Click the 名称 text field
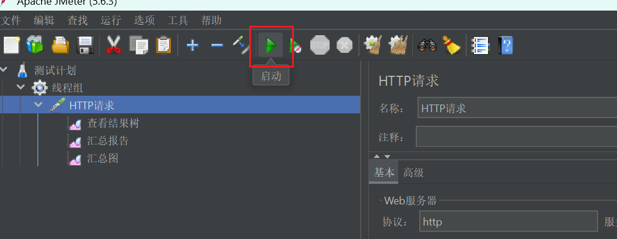Viewport: 617px width, 239px height. [x=517, y=108]
